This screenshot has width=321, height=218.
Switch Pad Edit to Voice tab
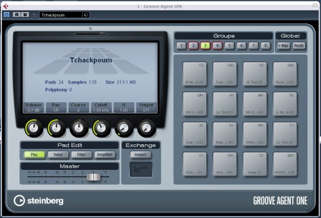click(58, 154)
